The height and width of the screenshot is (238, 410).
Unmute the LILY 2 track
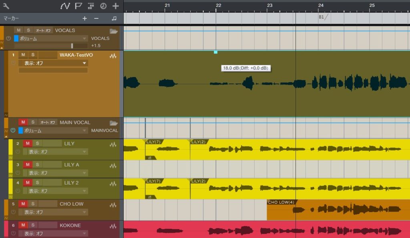[x=28, y=182]
